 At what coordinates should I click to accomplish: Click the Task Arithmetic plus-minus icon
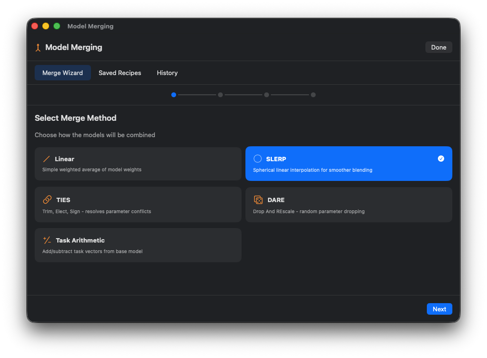pos(47,240)
